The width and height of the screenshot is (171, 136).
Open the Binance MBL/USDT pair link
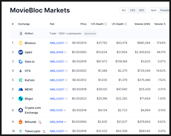point(57,43)
